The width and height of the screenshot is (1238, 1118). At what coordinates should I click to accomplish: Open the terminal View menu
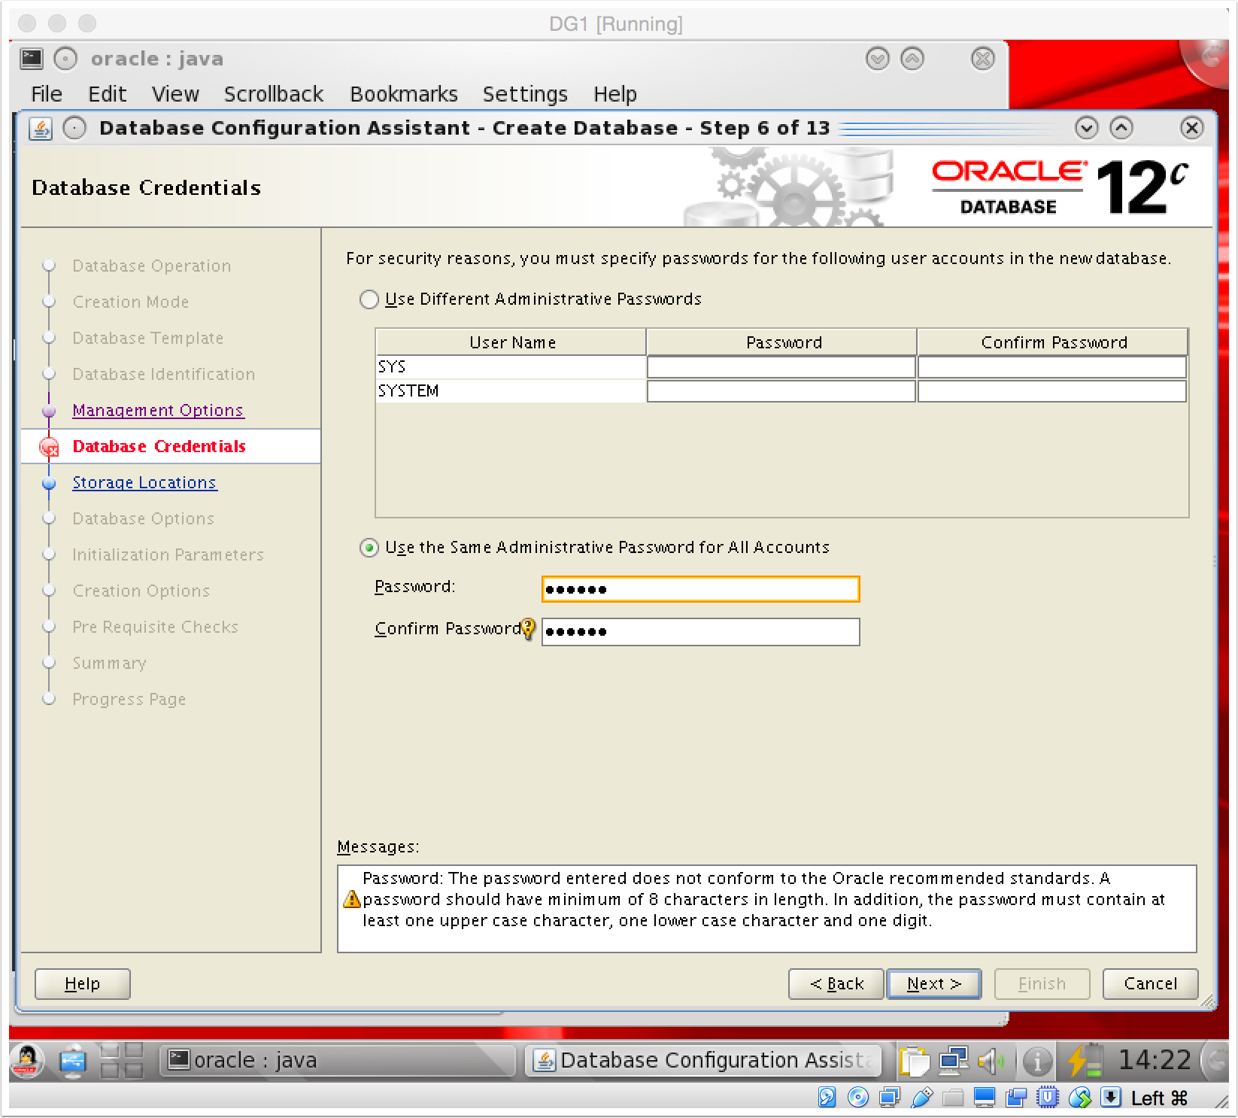175,94
